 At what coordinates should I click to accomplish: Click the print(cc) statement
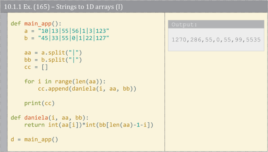coord(40,103)
